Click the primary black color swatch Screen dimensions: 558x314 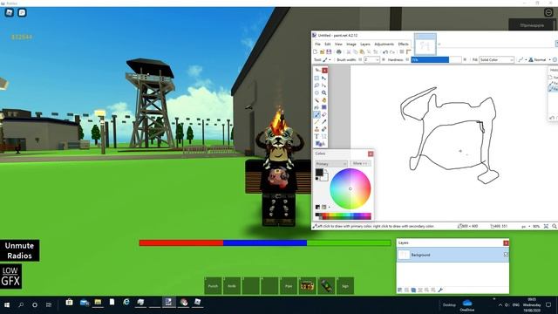tap(319, 173)
